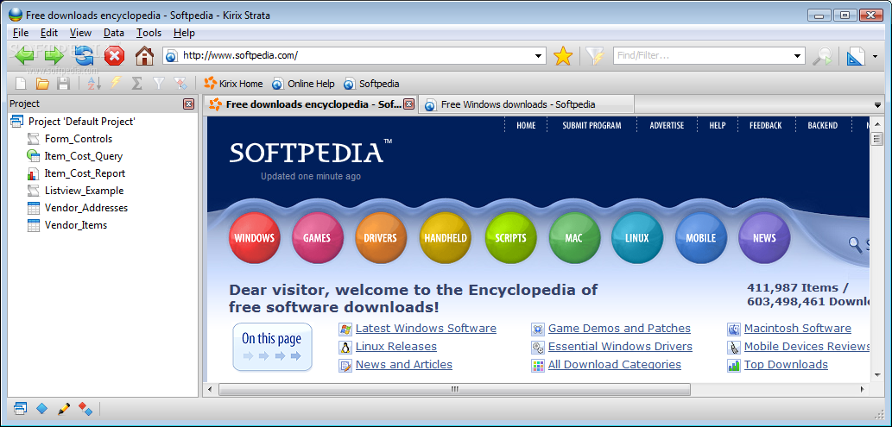Click the horizontal scrollbar thumb
Screen dimensions: 892x427
tap(454, 389)
